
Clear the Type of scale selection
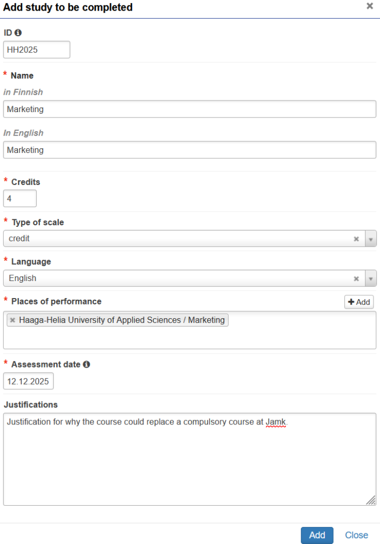[x=356, y=239]
